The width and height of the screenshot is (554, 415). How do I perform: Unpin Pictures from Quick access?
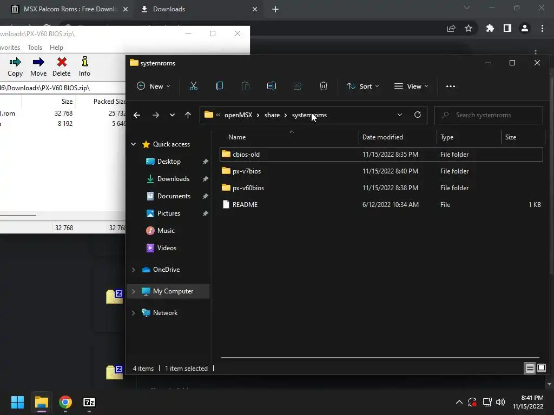coord(205,213)
